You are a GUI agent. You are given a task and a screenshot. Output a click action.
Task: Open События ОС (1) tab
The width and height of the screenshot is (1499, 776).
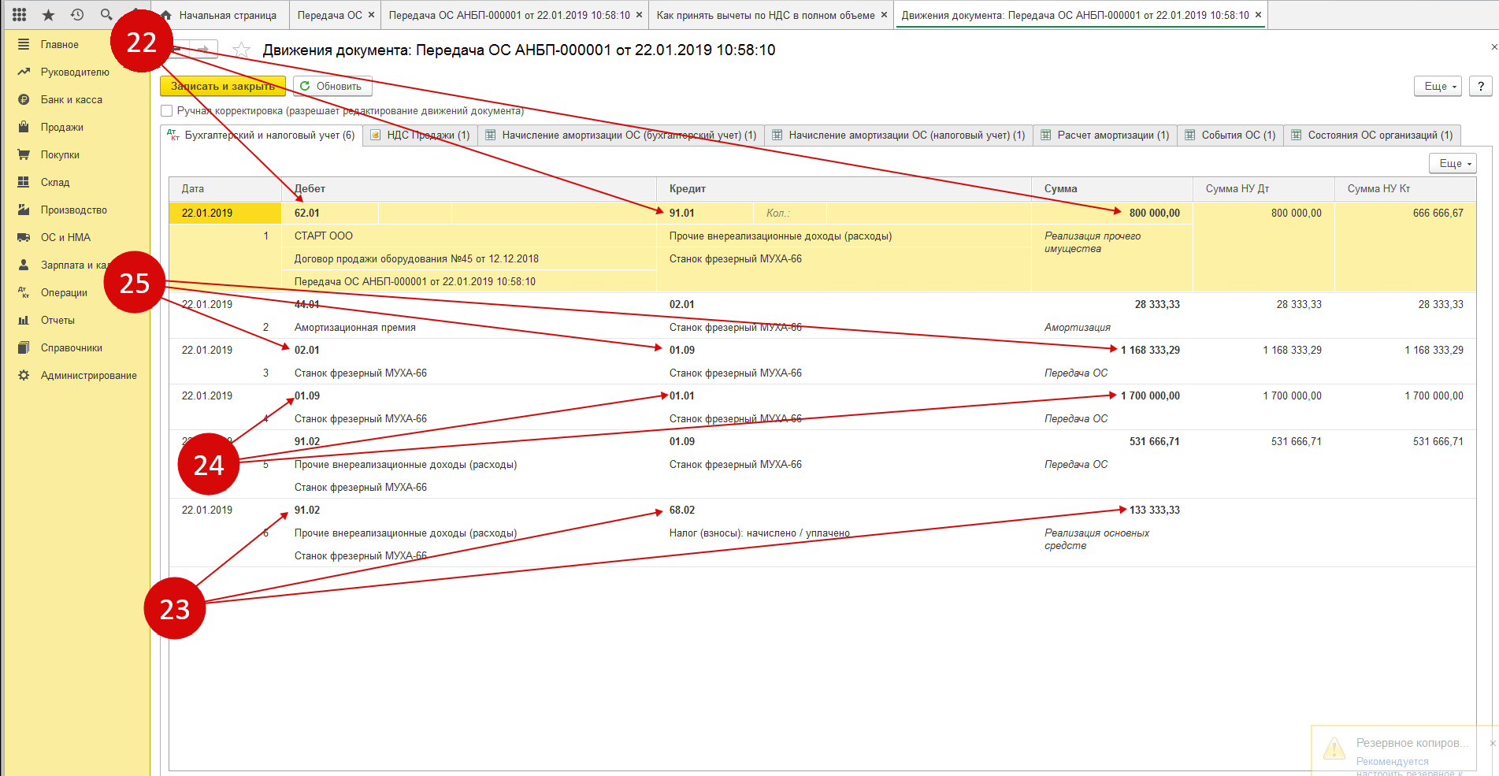[1230, 136]
